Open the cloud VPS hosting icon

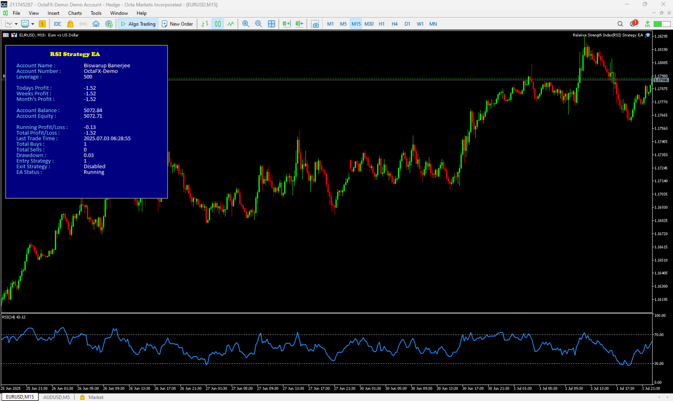[x=96, y=24]
